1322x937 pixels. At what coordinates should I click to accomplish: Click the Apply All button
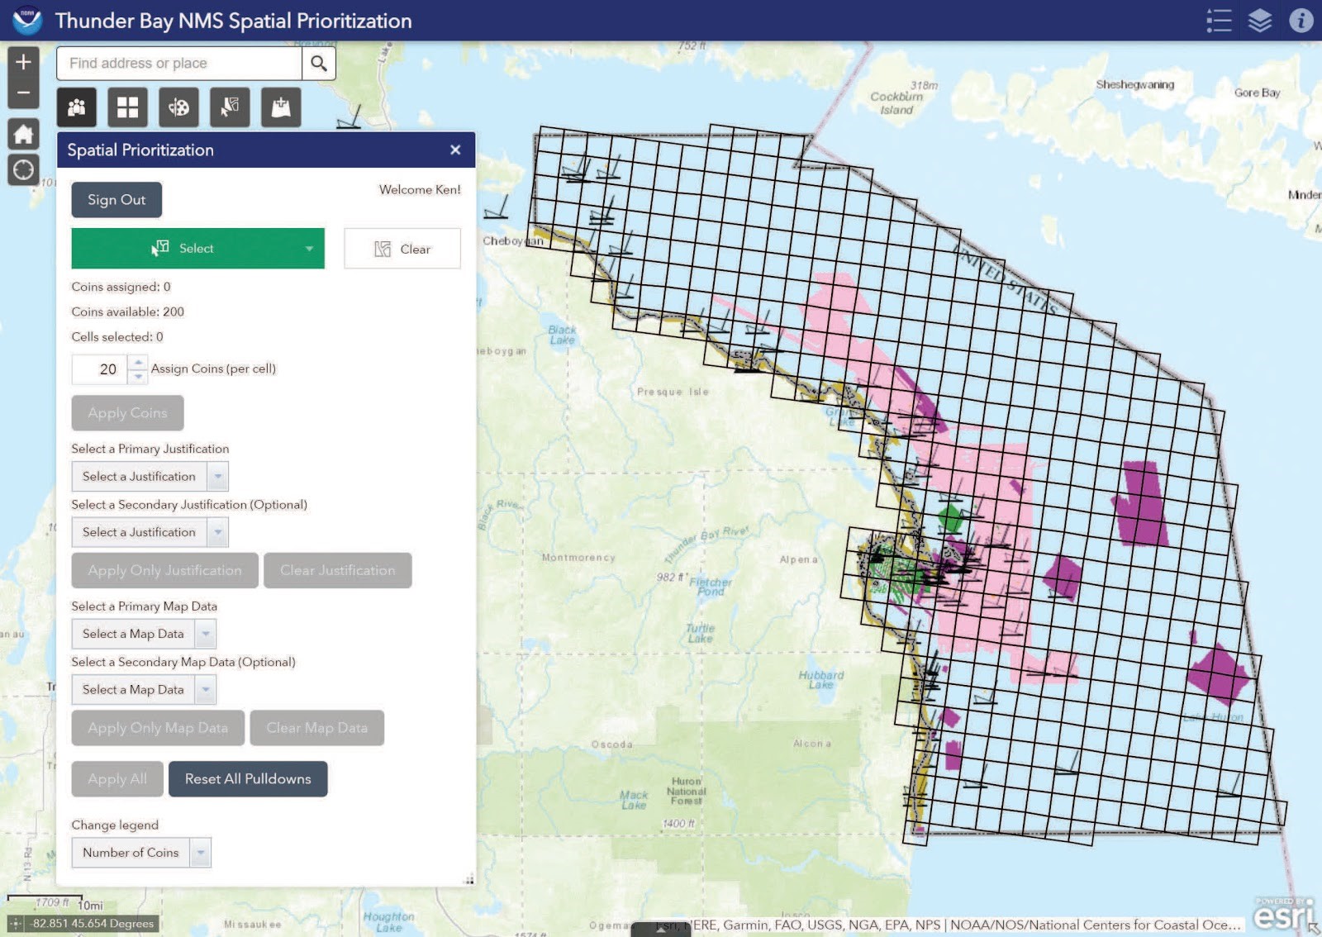coord(117,779)
